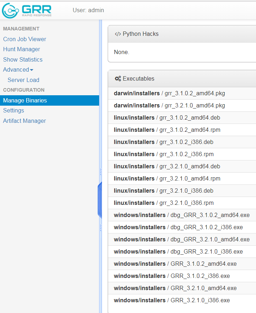Collapse the Advanced menu caret

(32, 70)
